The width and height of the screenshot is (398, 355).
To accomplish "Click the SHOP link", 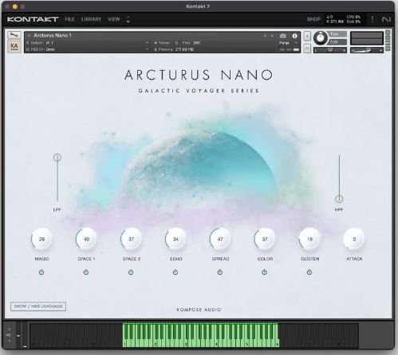I will (313, 19).
